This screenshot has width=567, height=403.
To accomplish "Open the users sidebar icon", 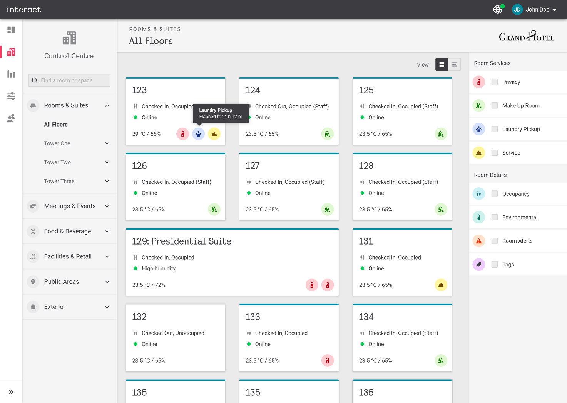I will 11,118.
